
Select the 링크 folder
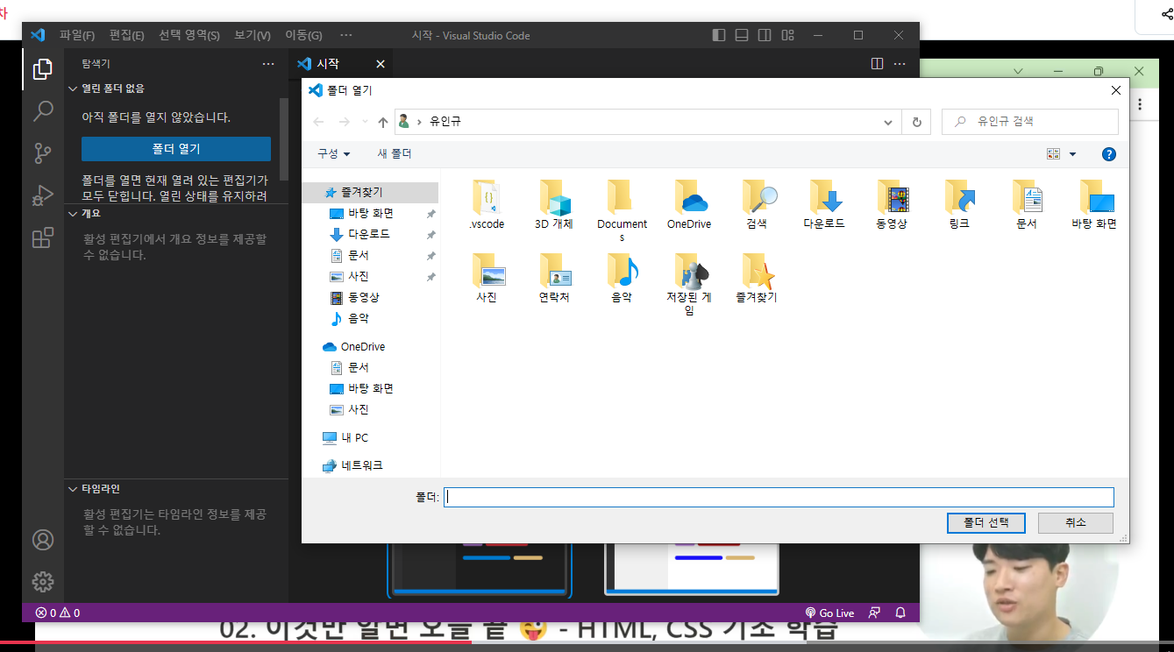coord(959,204)
